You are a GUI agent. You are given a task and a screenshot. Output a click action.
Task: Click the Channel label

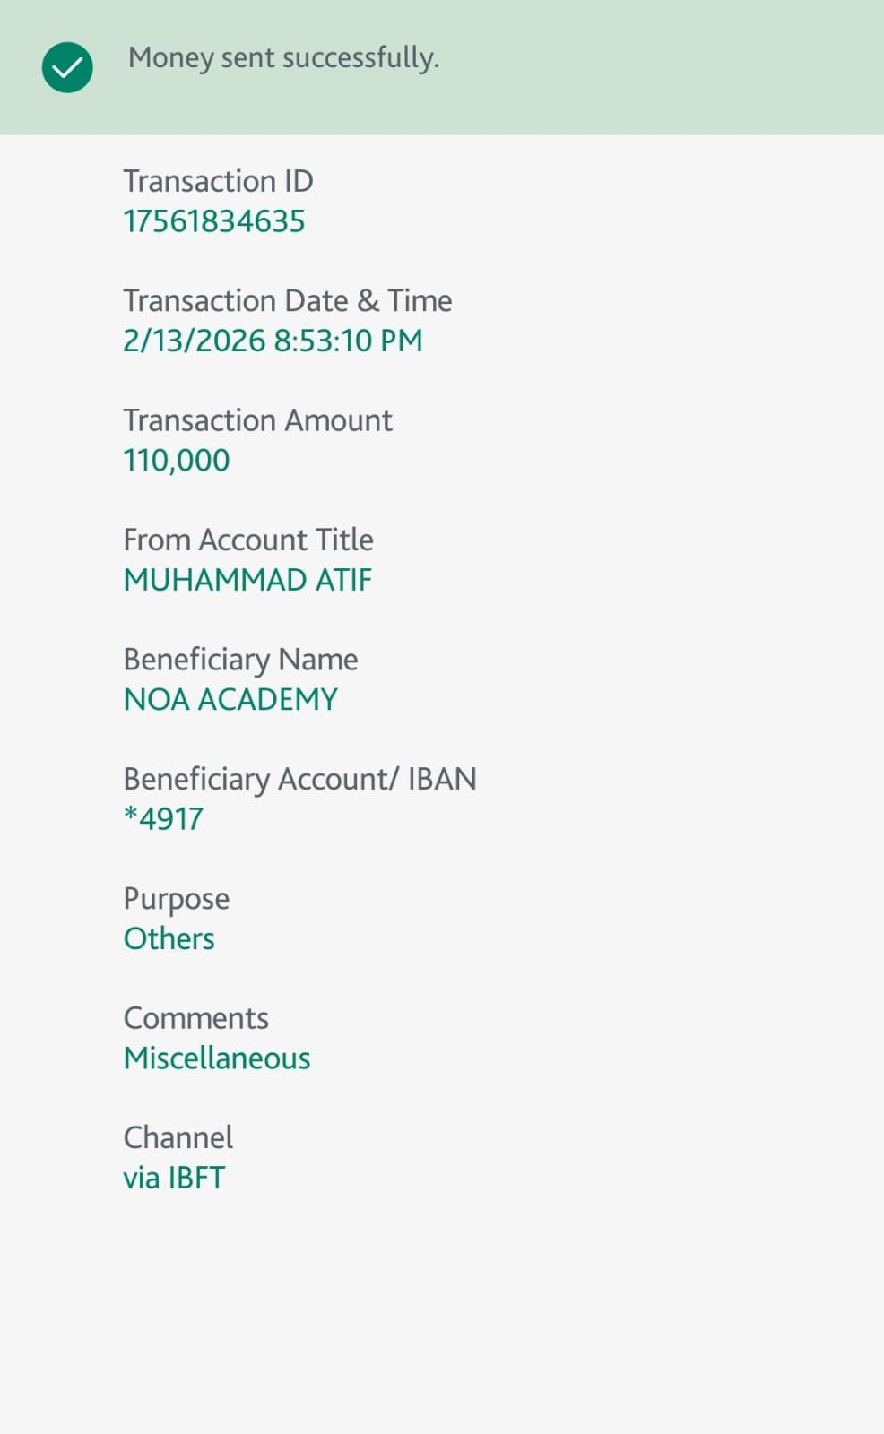178,1137
